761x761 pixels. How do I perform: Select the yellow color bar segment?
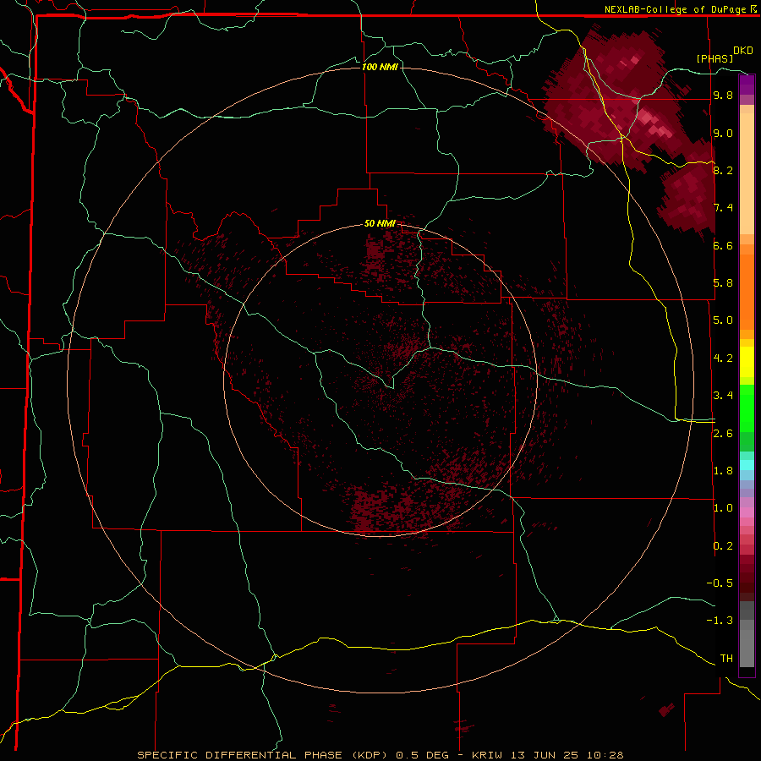pos(747,362)
